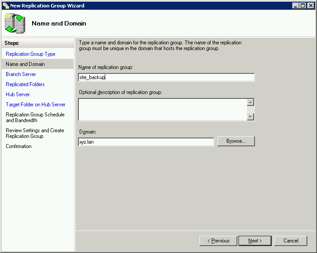
Task: Open the Replication Group Type step
Action: click(30, 54)
